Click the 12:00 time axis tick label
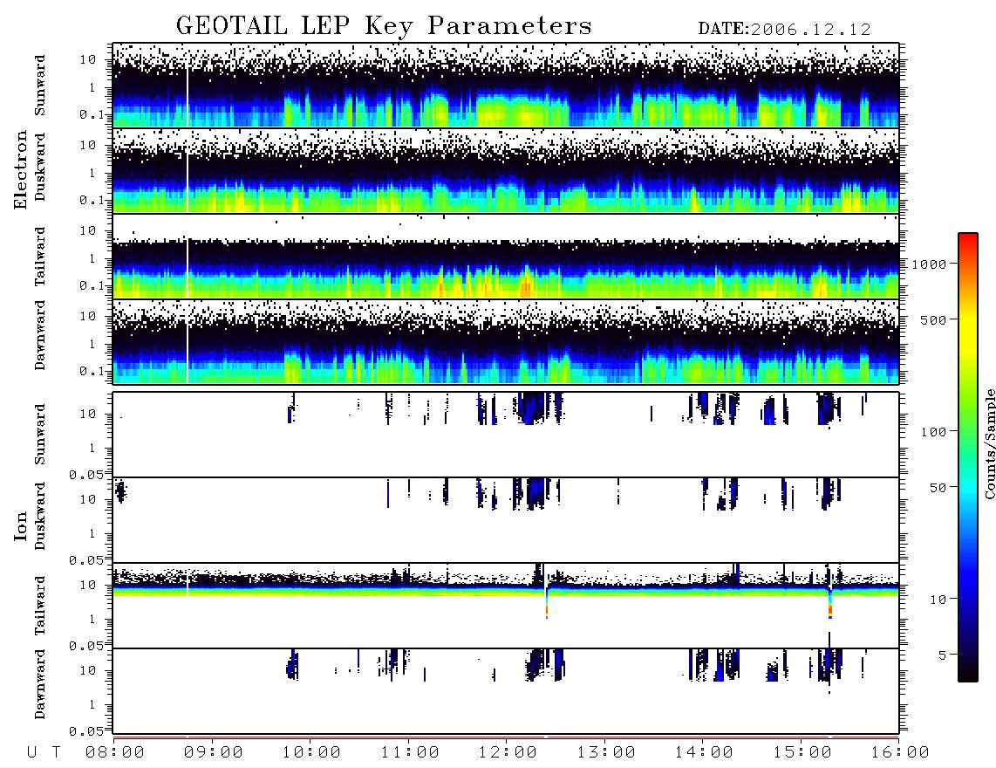Screen dimensions: 996x768 pos(508,753)
